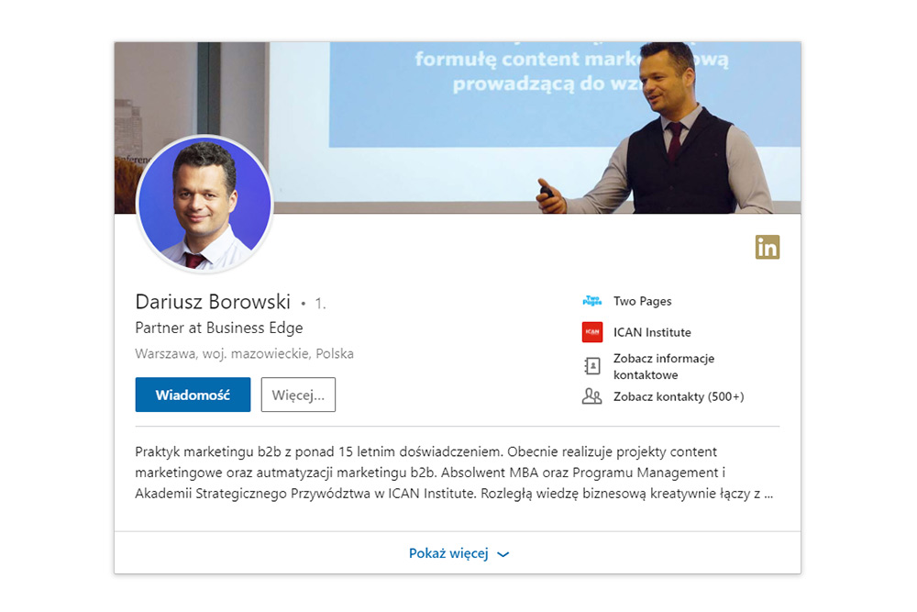Click the chevron next to Pokaż więcej
Viewport: 917px width, 612px height.
pyautogui.click(x=503, y=554)
